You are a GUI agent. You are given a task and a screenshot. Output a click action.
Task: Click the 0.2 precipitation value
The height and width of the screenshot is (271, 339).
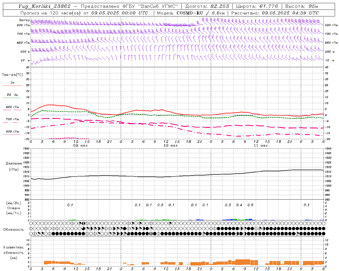click(x=160, y=205)
